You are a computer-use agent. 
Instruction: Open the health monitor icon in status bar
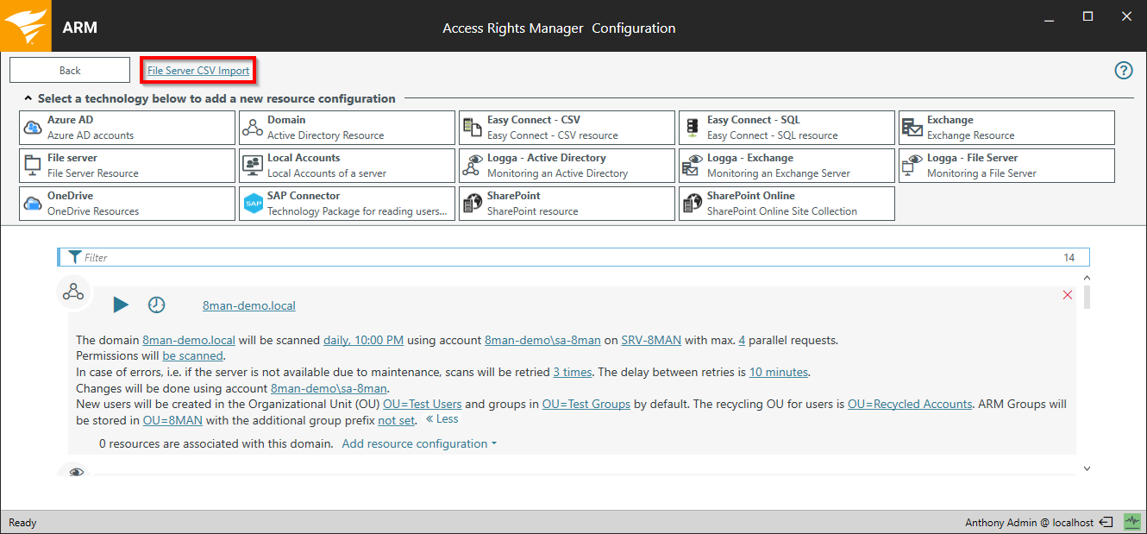click(x=1131, y=522)
